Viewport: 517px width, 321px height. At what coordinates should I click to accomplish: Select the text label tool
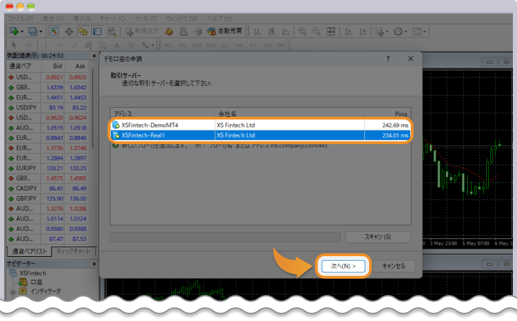point(131,45)
